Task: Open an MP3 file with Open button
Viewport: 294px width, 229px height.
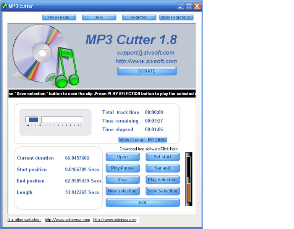Action: click(x=123, y=156)
